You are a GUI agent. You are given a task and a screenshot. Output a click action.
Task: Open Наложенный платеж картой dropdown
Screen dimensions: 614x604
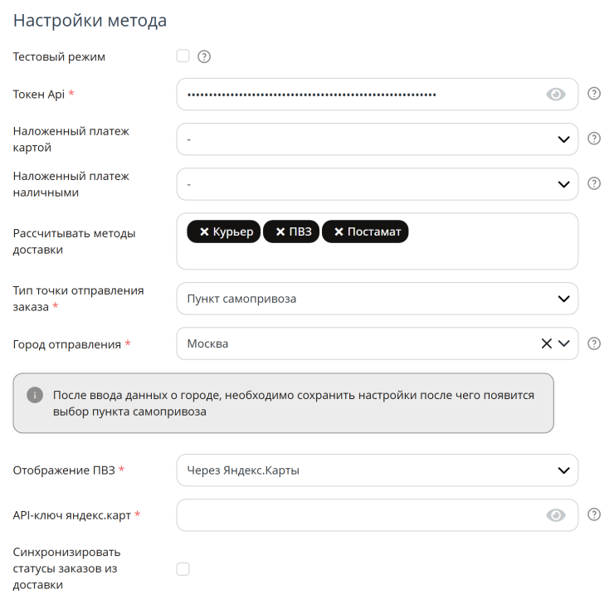377,139
